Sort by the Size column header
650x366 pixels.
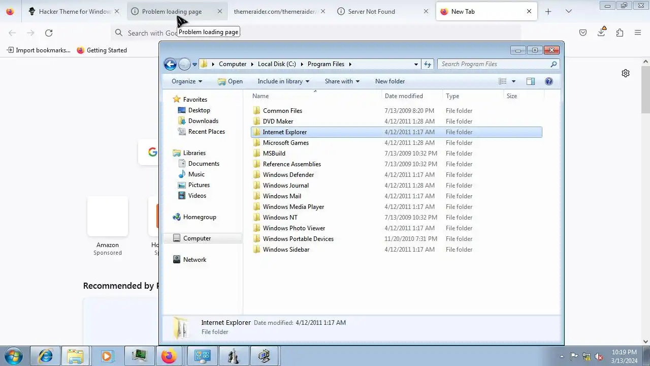(x=524, y=96)
